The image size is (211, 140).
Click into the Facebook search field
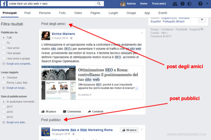point(51,4)
